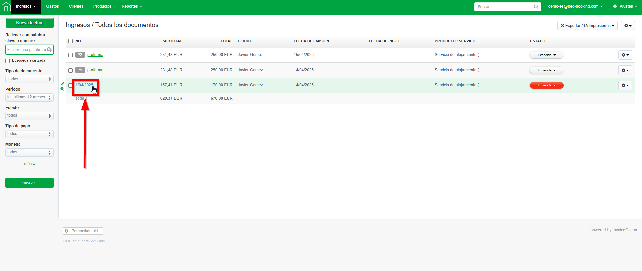Screen dimensions: 642x271
Task: Check the P2 proforma row checkbox
Action: 70,55
